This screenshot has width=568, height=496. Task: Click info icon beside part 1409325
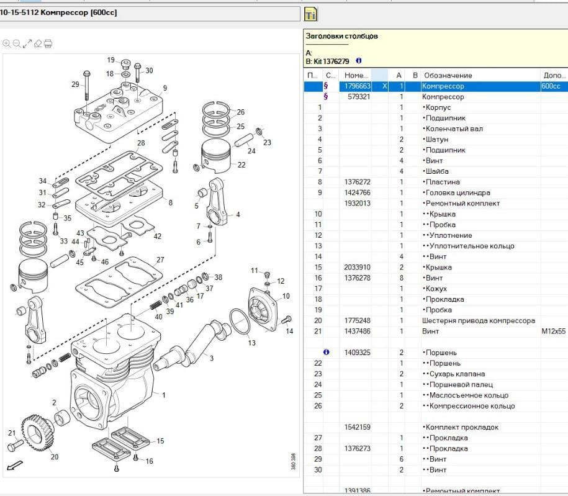[x=327, y=353]
